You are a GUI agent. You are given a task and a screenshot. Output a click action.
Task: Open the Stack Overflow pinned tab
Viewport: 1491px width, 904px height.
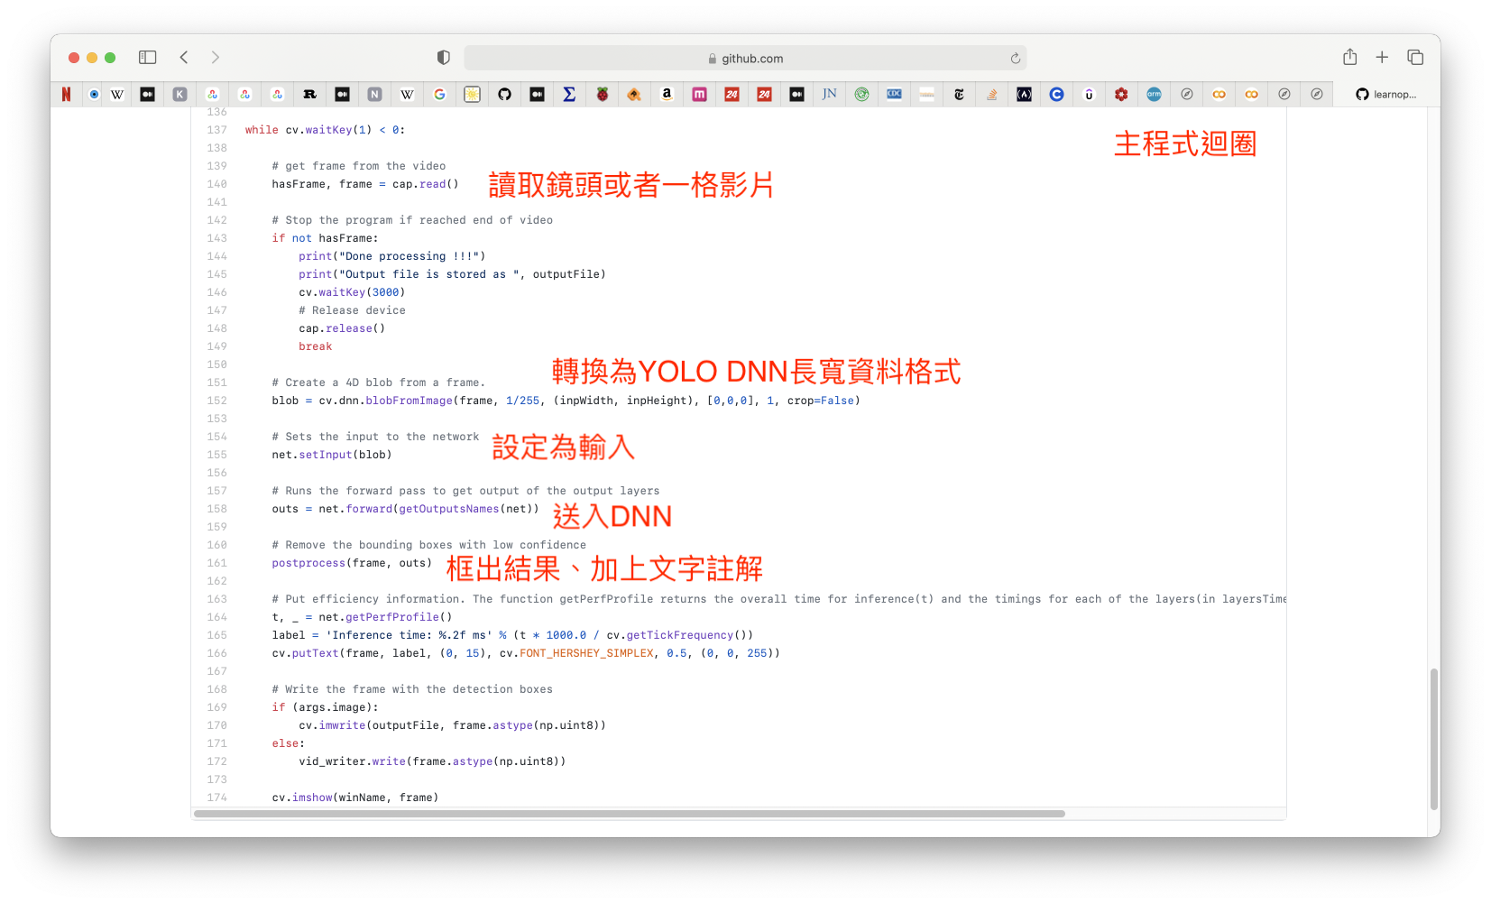[991, 94]
